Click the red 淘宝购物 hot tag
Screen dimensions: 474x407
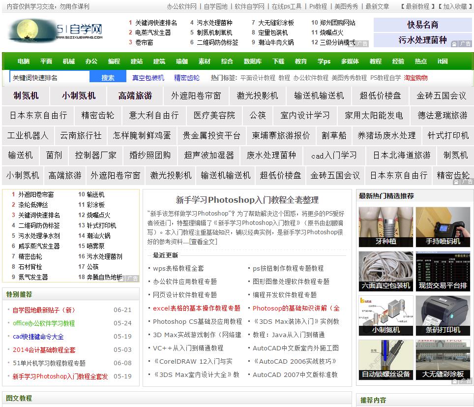coord(415,78)
